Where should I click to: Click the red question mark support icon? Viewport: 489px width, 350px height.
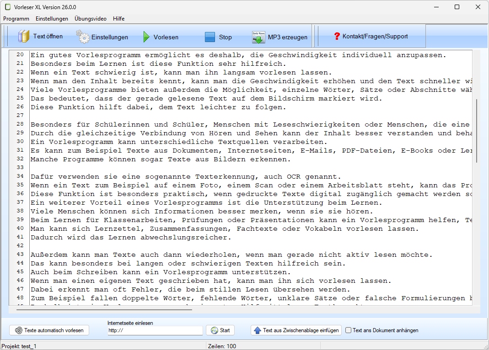pos(337,36)
